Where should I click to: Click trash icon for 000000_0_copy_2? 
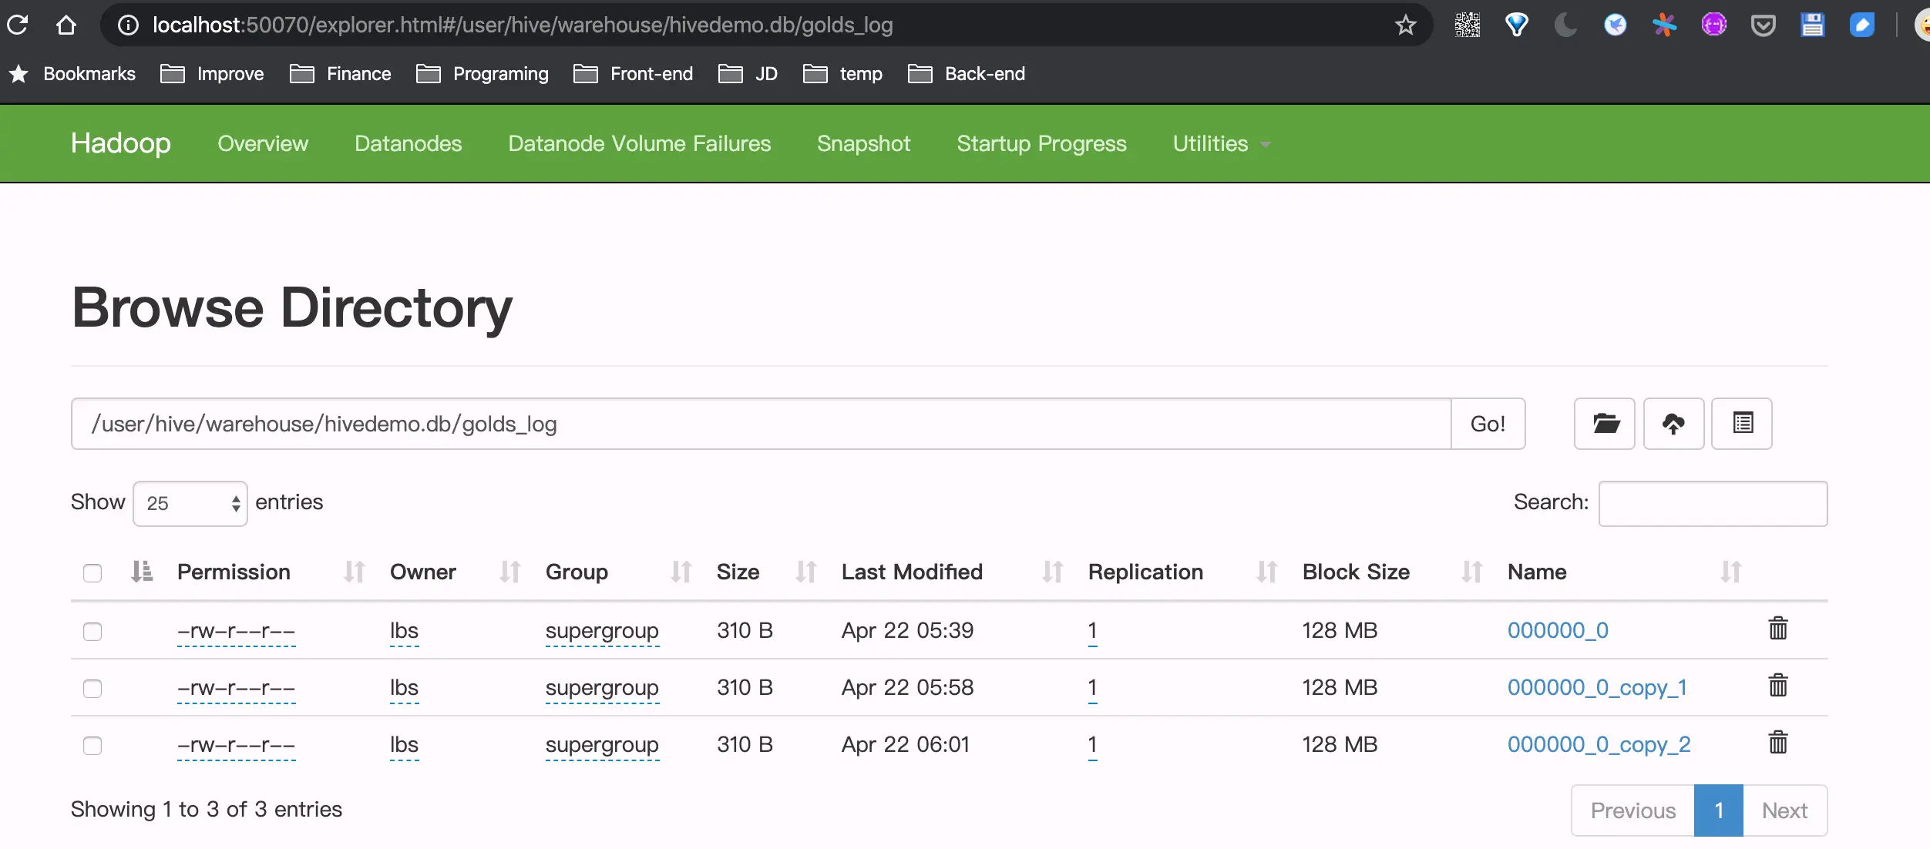(x=1777, y=743)
